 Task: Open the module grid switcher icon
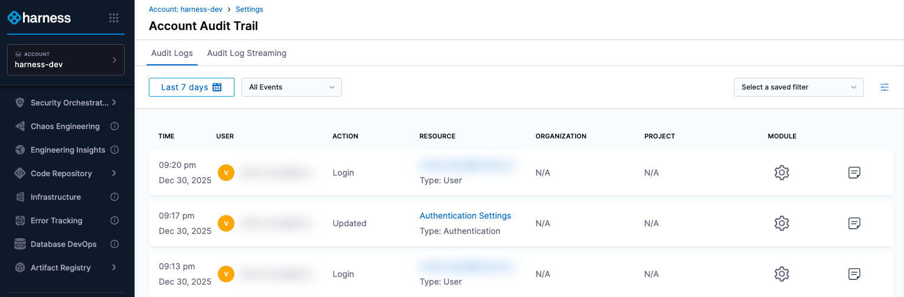(114, 18)
